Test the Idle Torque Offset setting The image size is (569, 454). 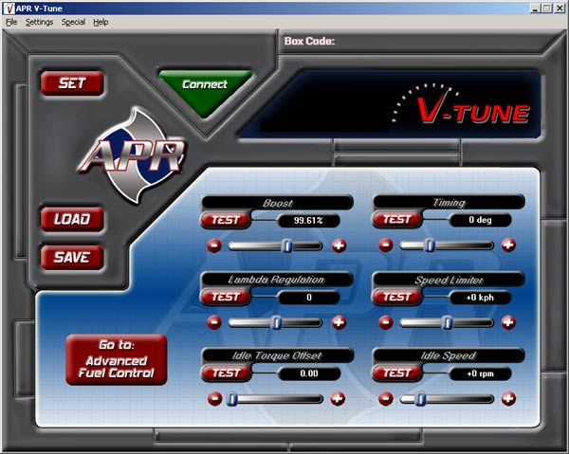point(226,373)
